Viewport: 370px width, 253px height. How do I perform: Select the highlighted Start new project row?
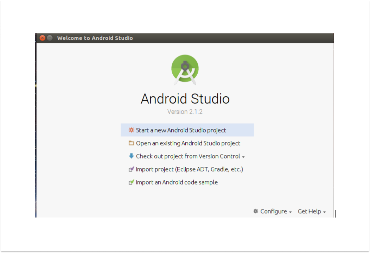[x=188, y=130]
